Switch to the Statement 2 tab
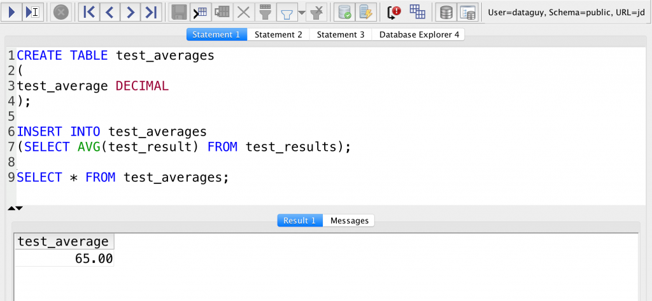This screenshot has width=652, height=301. tap(278, 34)
